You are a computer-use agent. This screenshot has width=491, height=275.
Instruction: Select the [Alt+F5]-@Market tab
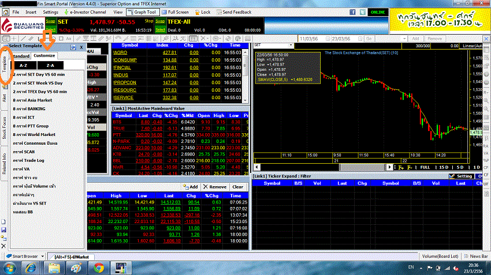point(72,257)
